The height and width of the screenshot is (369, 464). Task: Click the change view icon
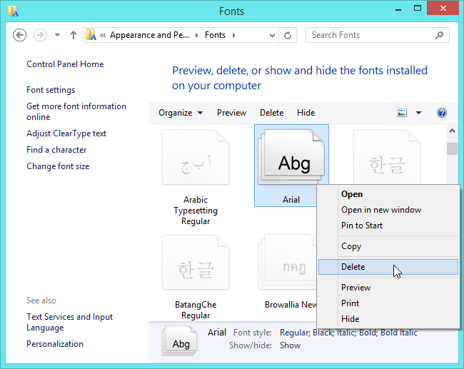[x=402, y=113]
